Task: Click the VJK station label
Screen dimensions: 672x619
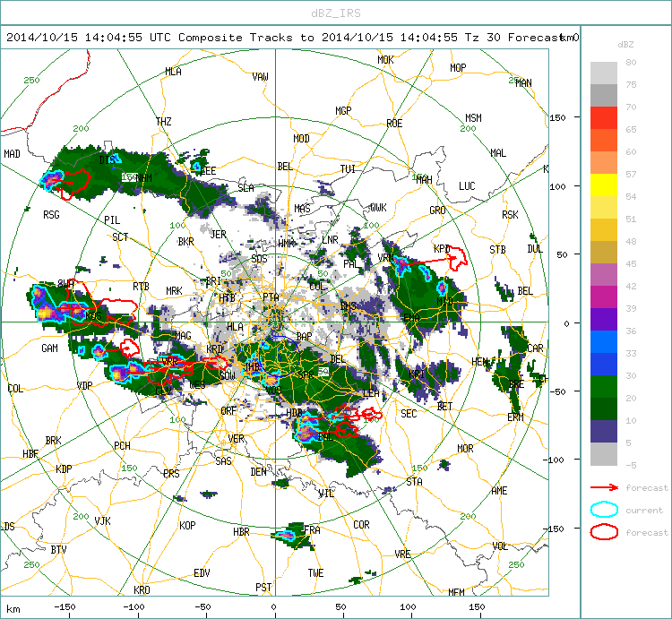Action: [x=102, y=520]
